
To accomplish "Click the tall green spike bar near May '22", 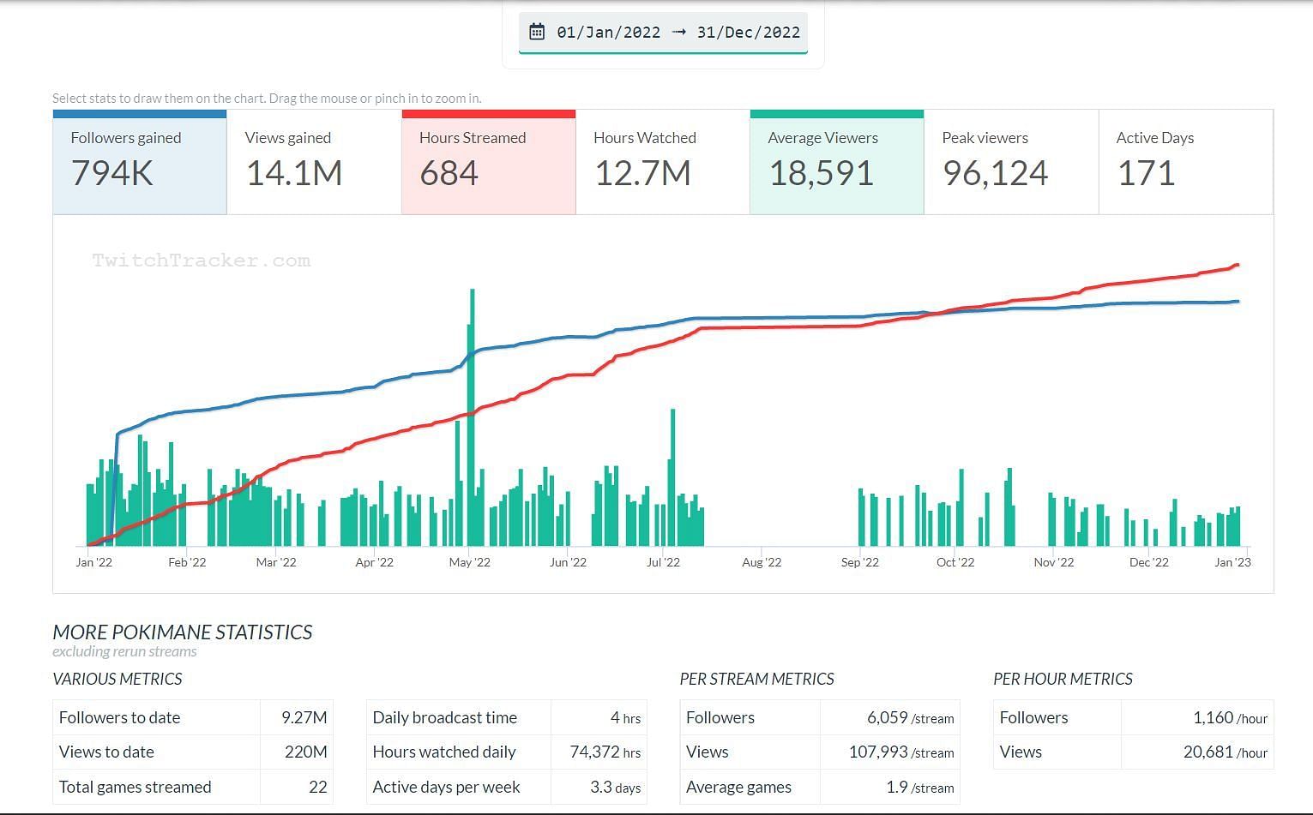I will tap(472, 417).
